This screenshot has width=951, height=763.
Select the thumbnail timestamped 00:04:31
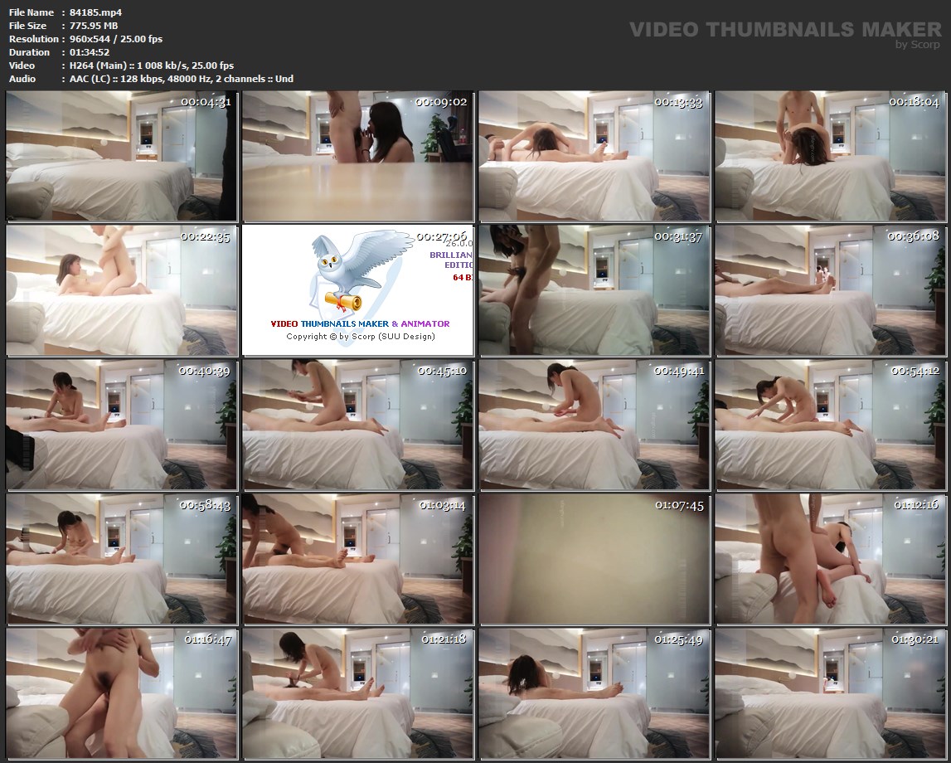coord(121,156)
